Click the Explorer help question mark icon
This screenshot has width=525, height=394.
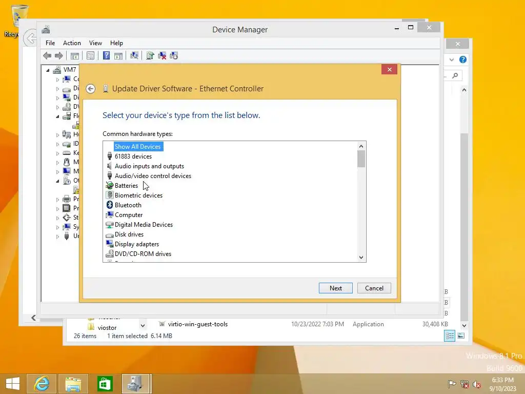[463, 60]
